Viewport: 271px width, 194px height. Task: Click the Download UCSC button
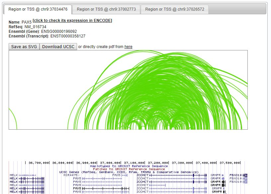[58, 46]
